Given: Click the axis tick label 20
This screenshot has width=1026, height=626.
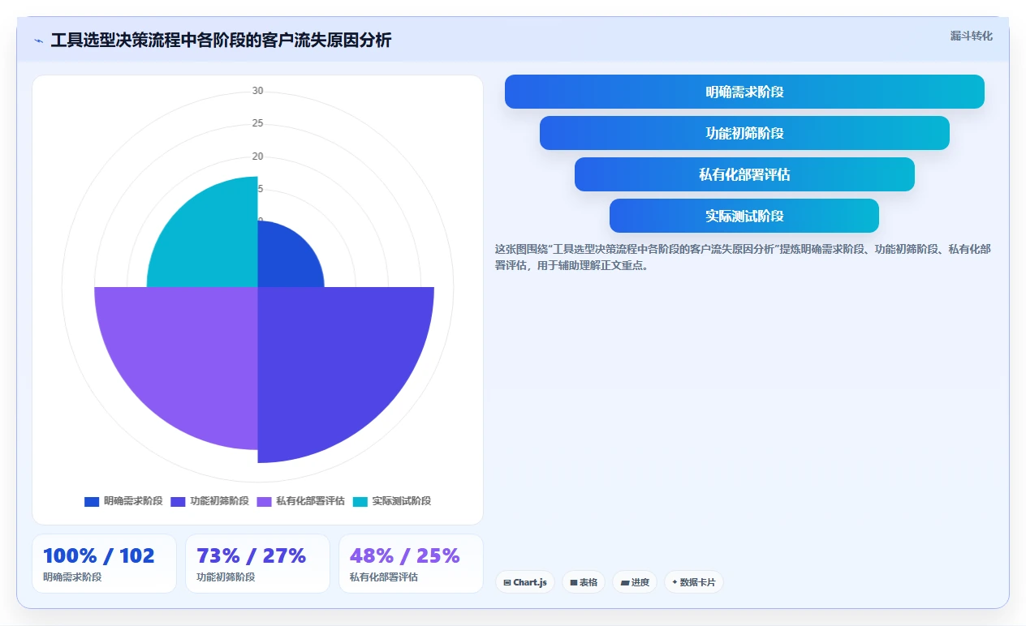Looking at the screenshot, I should tap(257, 156).
